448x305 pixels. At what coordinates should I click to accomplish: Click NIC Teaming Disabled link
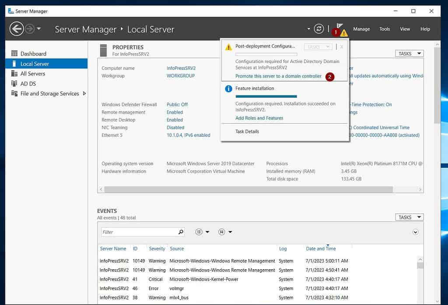coord(175,128)
